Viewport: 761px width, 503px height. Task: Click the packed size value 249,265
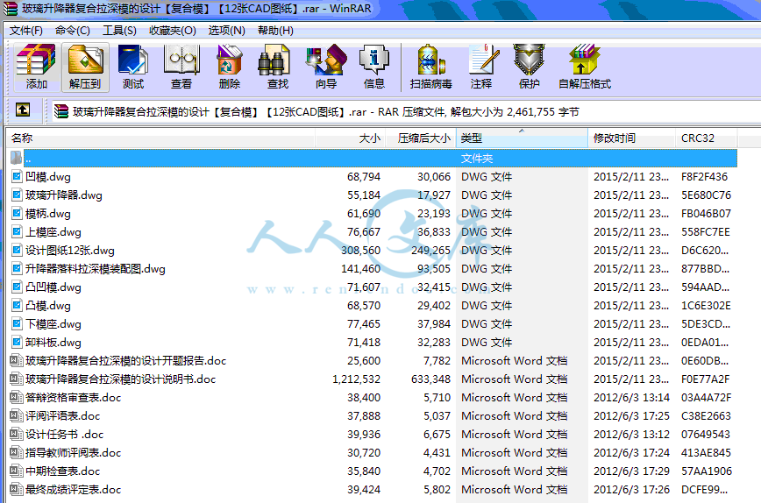tap(431, 251)
